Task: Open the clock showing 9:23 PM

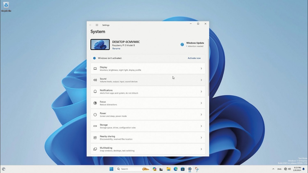Action: tap(297, 169)
